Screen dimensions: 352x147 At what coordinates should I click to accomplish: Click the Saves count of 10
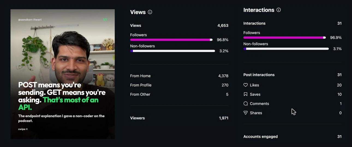click(x=339, y=94)
